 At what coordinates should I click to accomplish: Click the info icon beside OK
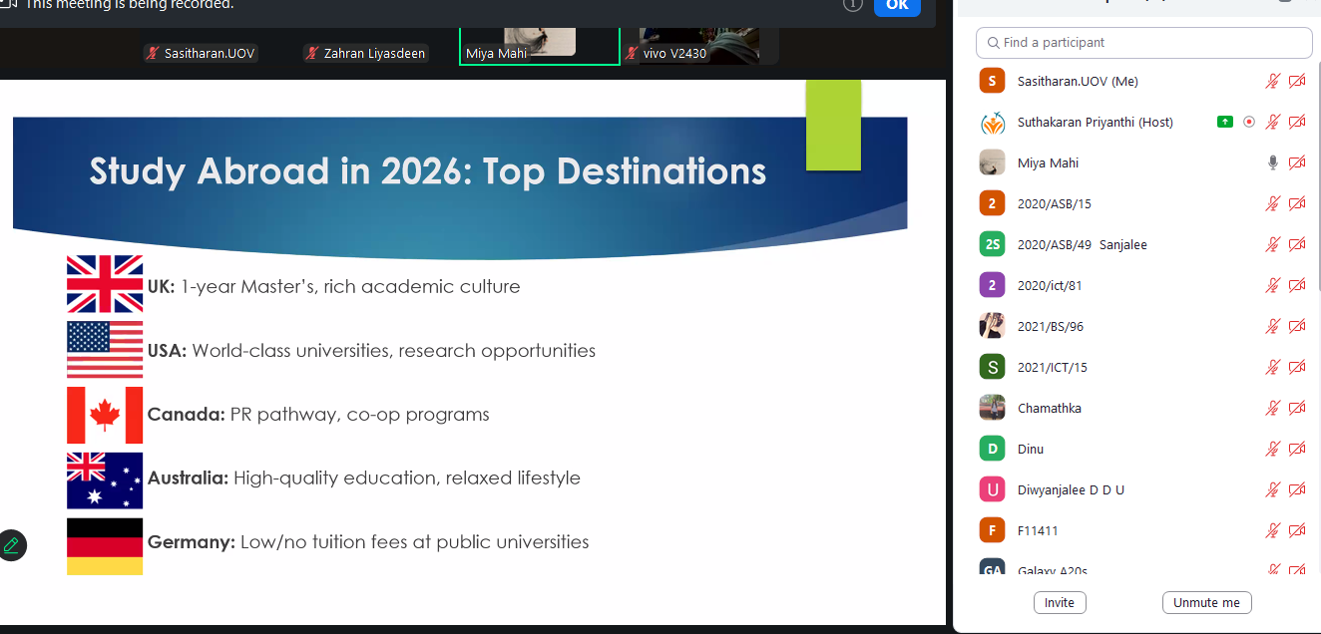pyautogui.click(x=853, y=4)
